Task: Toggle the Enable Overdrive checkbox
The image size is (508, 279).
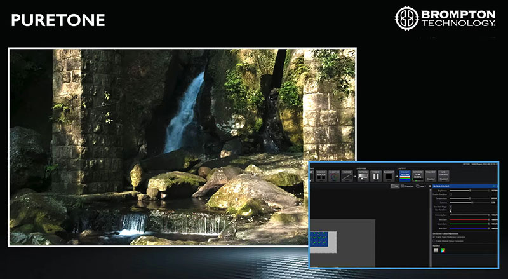Action: [451, 194]
